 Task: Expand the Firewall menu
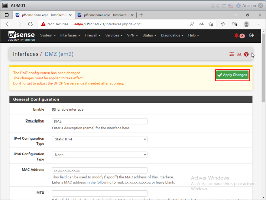click(x=93, y=35)
